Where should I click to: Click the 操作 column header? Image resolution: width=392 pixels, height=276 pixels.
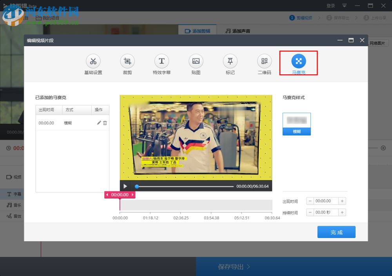(x=100, y=110)
